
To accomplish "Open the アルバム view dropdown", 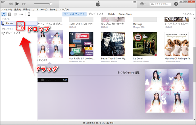I will [188, 14].
